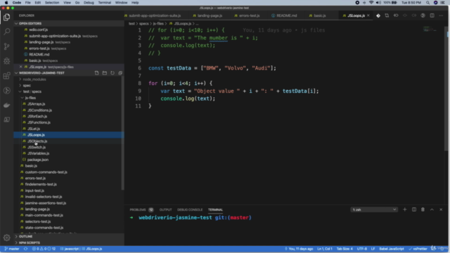Image resolution: width=450 pixels, height=253 pixels.
Task: Show the Debug Console panel tab
Action: point(190,209)
